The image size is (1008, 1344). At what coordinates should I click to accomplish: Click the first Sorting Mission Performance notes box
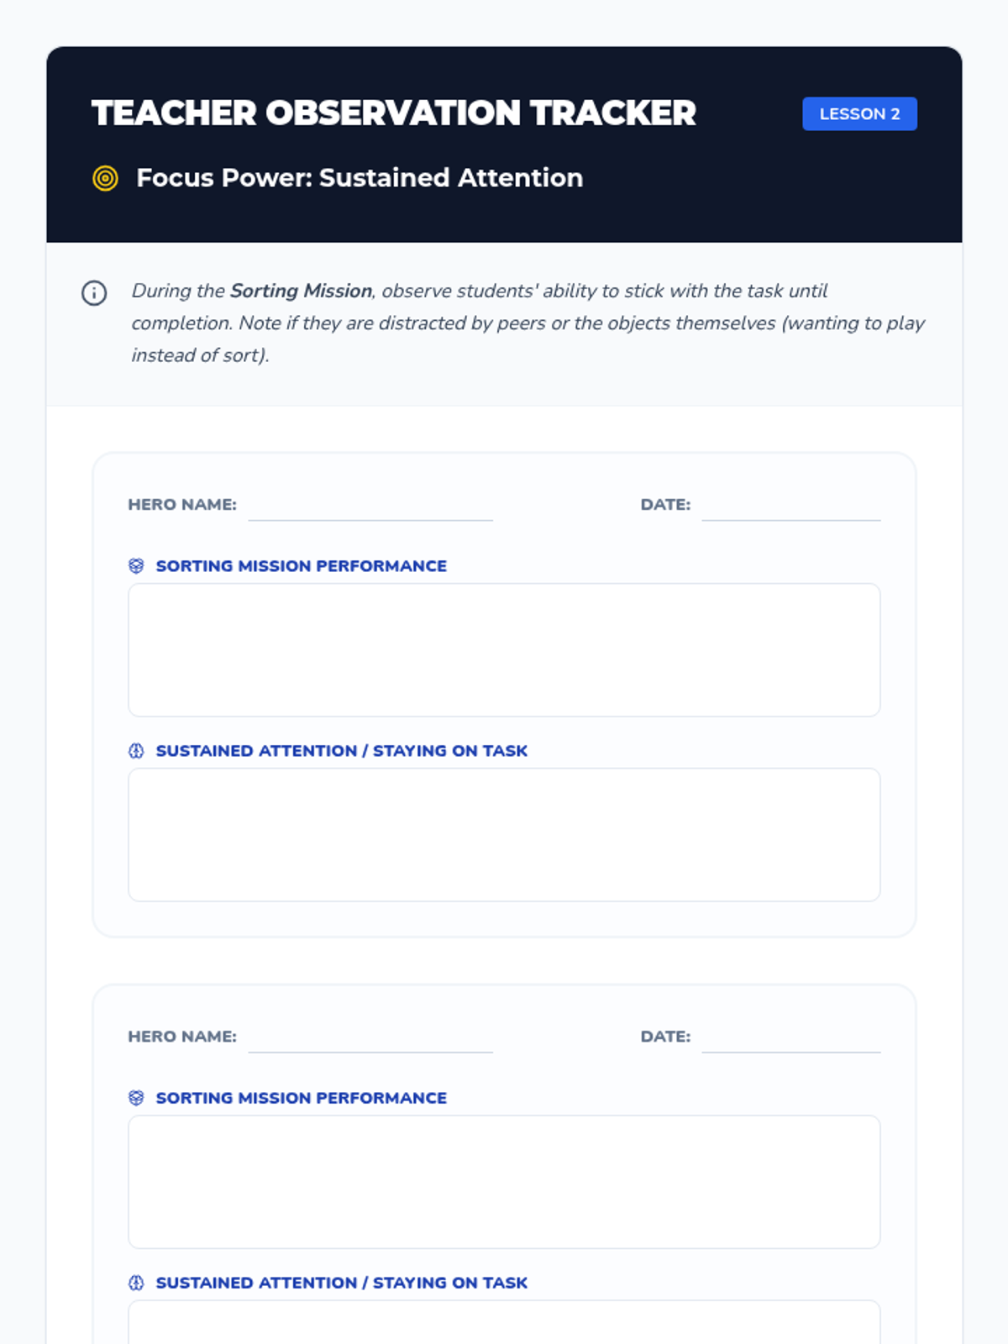click(504, 650)
